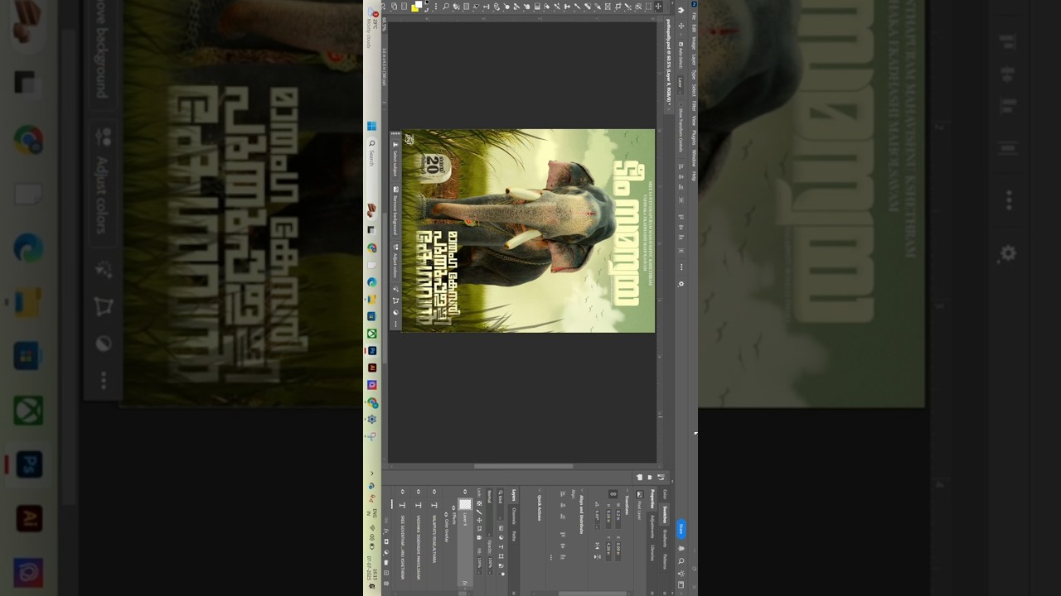Flip horizontal in Transform properties
The width and height of the screenshot is (1061, 596).
(597, 547)
